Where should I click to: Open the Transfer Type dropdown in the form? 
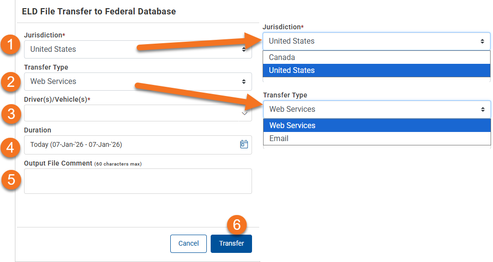[x=138, y=82]
